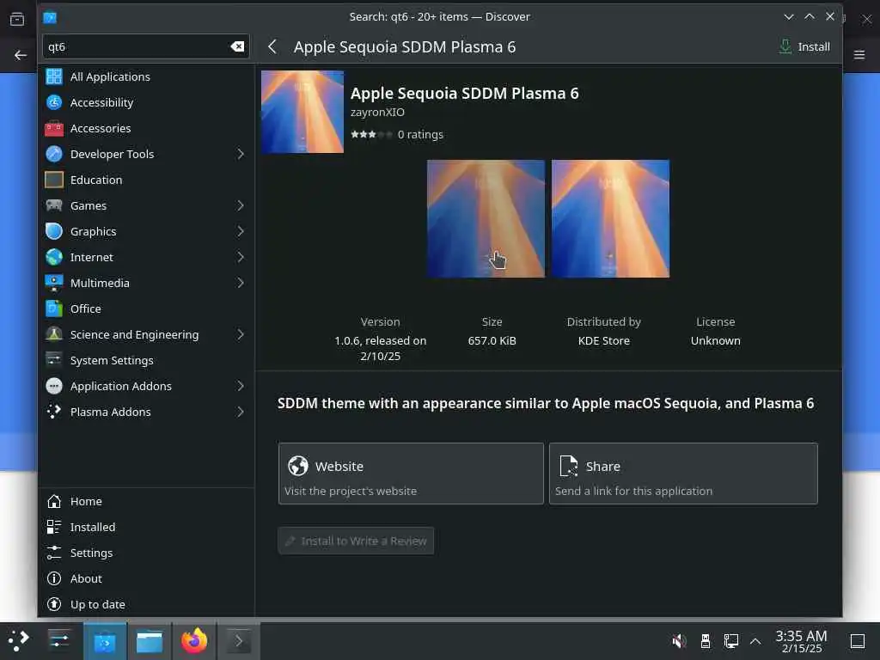880x660 pixels.
Task: Open the hamburger menu in background window
Action: click(859, 55)
